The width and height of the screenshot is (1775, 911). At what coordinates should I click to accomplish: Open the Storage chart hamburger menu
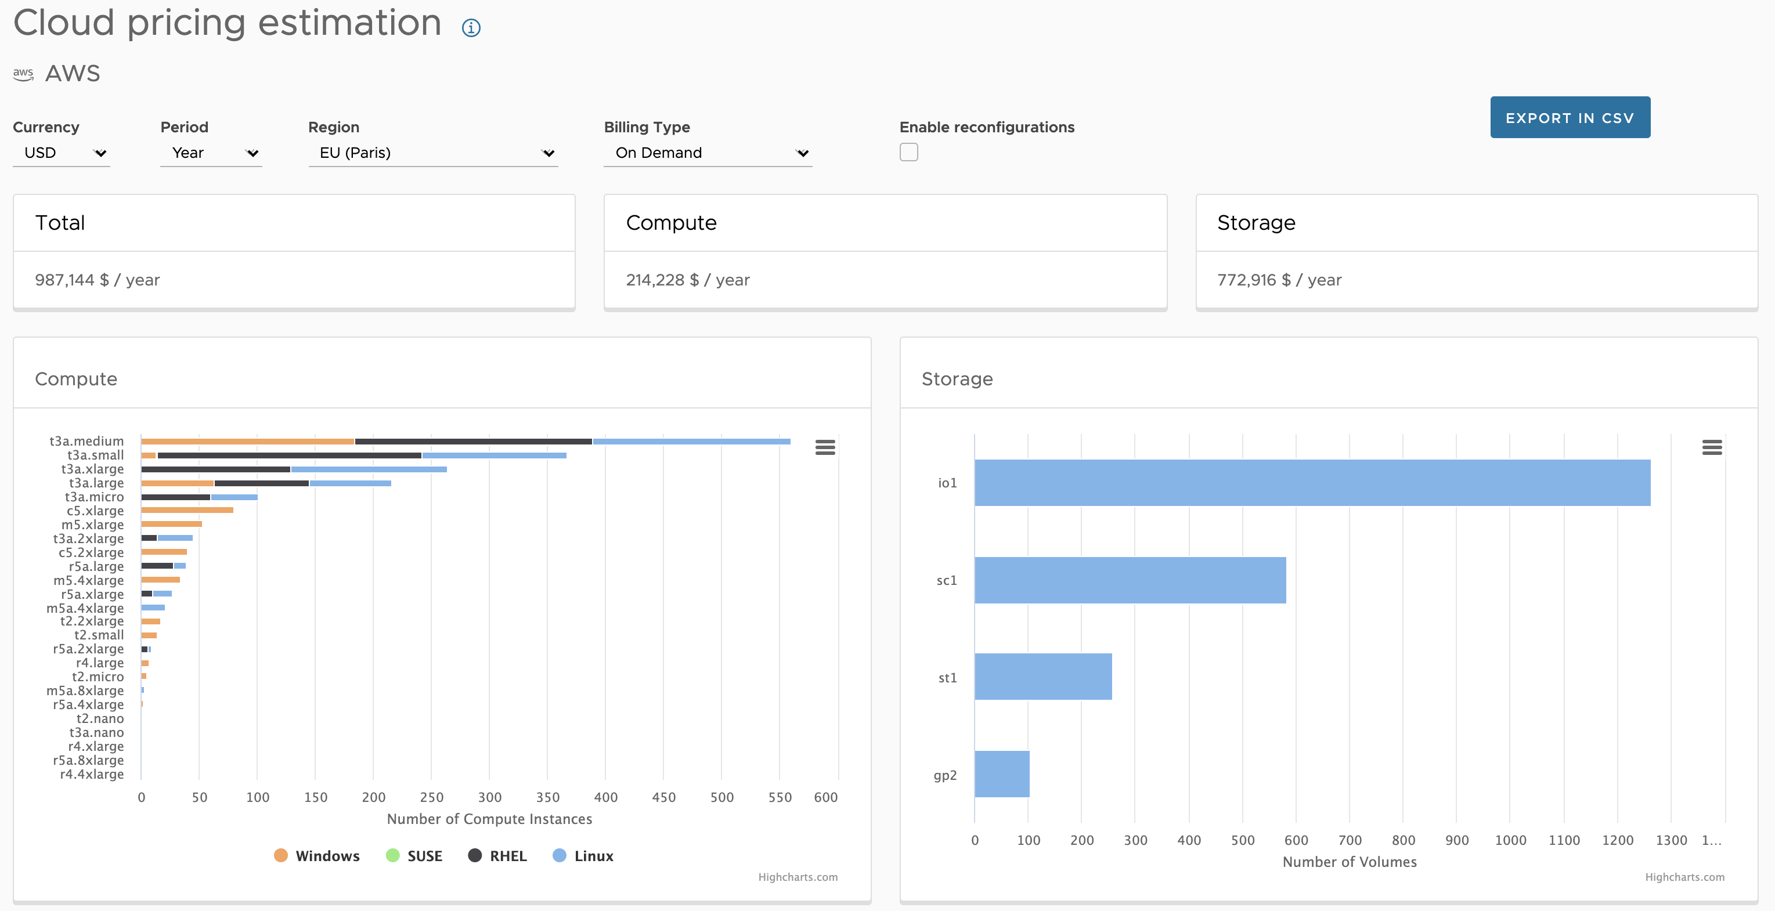pyautogui.click(x=1712, y=447)
